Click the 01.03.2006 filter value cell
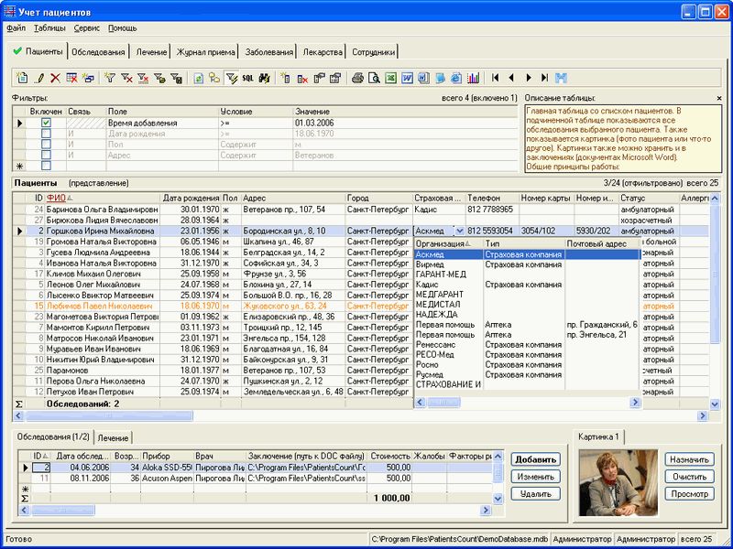 pos(405,123)
